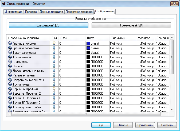Click the icon beside Вершины Профиля 2
The width and height of the screenshot is (180, 131).
(x=10, y=93)
